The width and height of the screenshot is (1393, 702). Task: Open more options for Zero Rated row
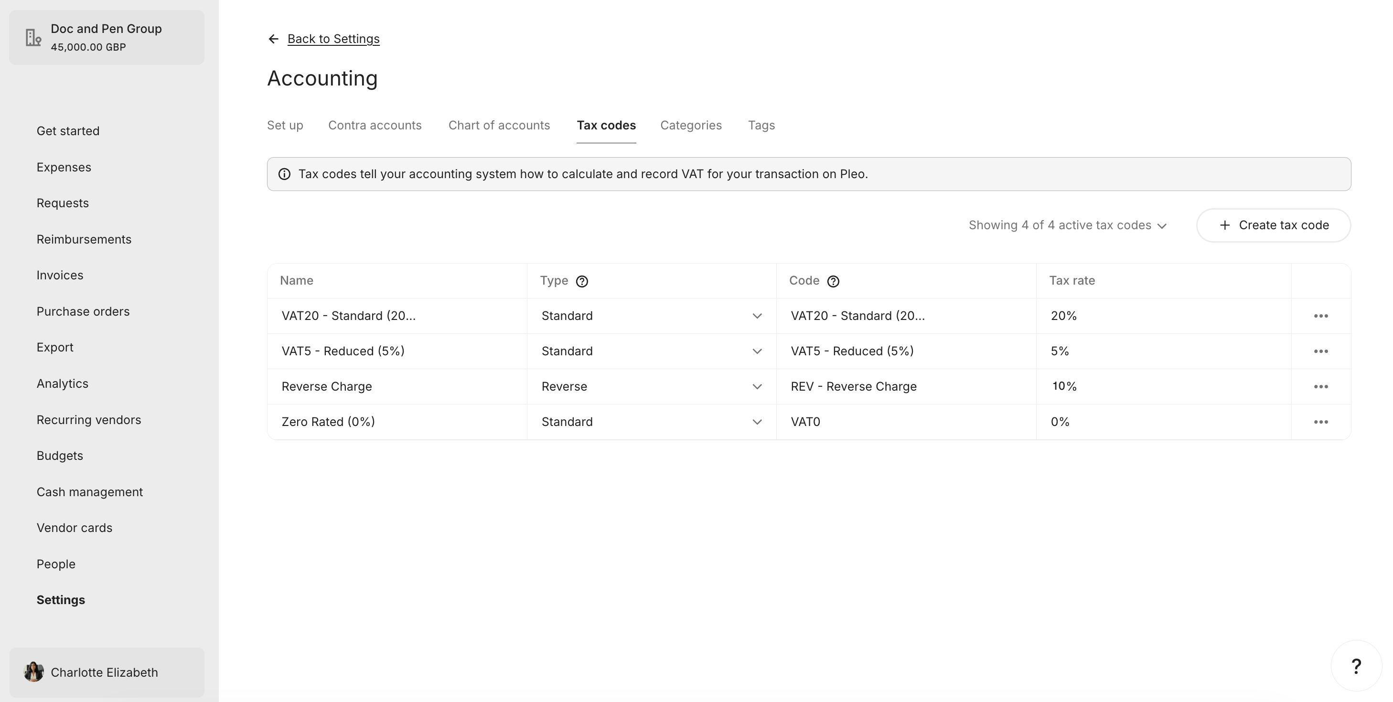point(1320,422)
